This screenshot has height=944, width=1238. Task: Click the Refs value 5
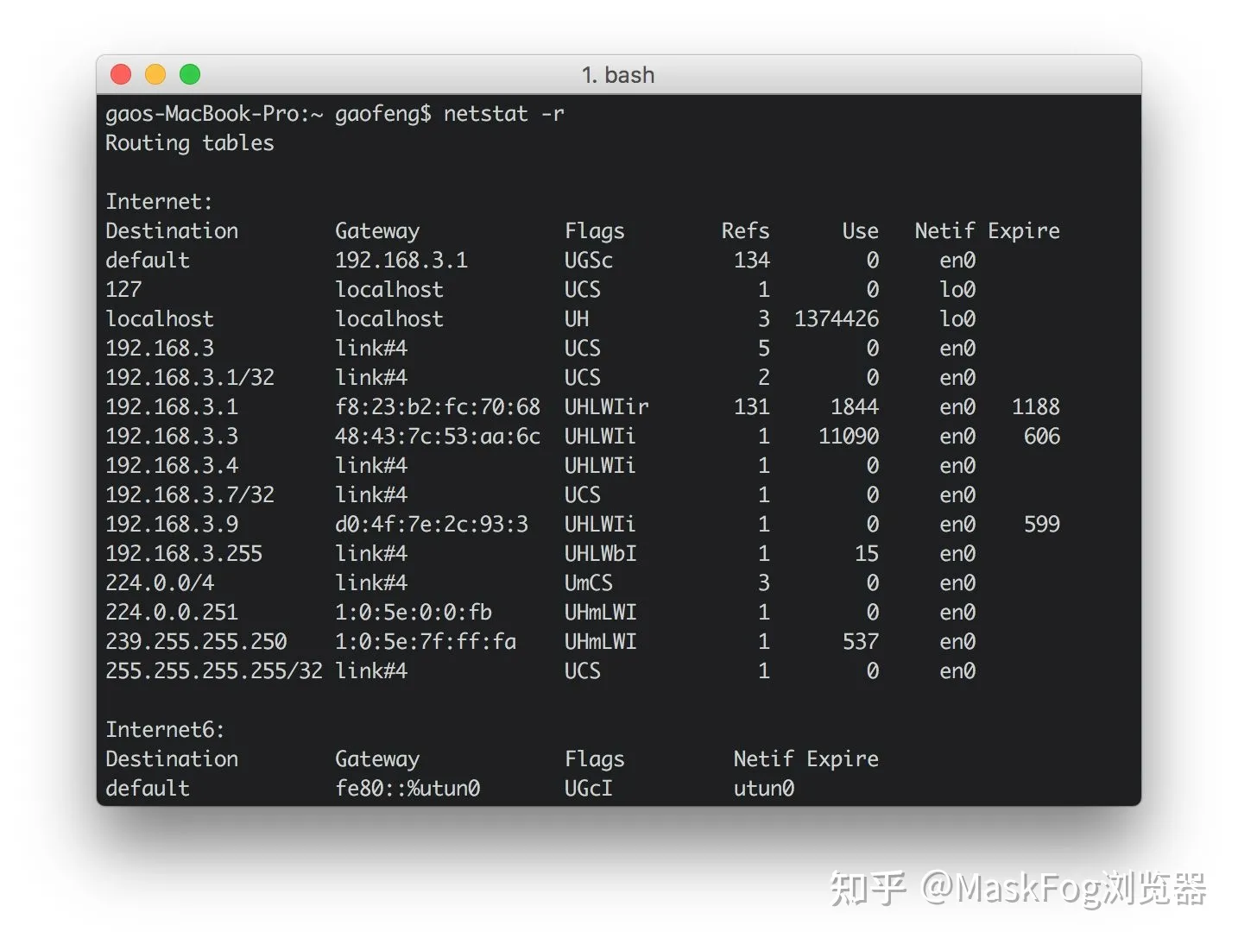click(x=763, y=349)
